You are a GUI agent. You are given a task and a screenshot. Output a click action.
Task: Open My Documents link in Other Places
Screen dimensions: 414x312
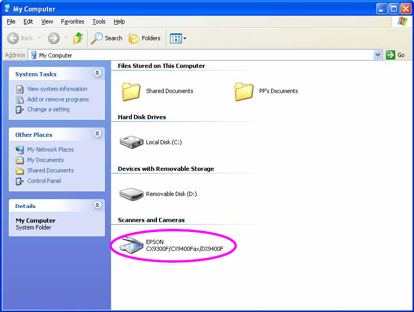(45, 160)
